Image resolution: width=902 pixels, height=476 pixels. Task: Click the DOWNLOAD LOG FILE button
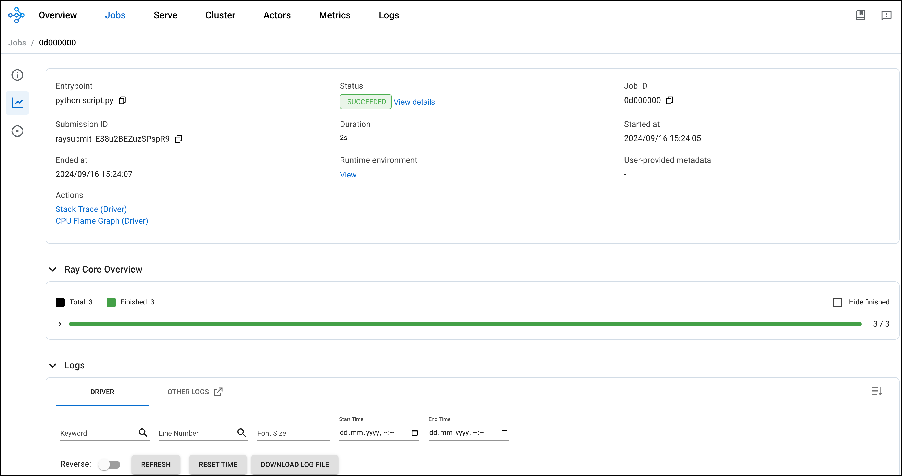[295, 464]
